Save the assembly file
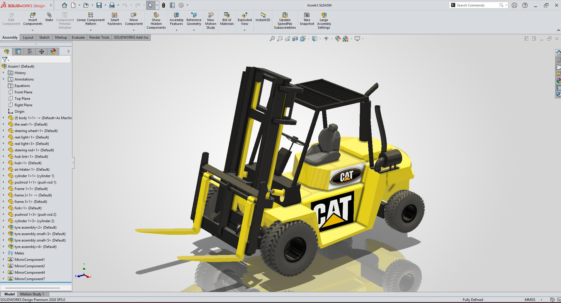This screenshot has width=561, height=303. click(x=99, y=5)
